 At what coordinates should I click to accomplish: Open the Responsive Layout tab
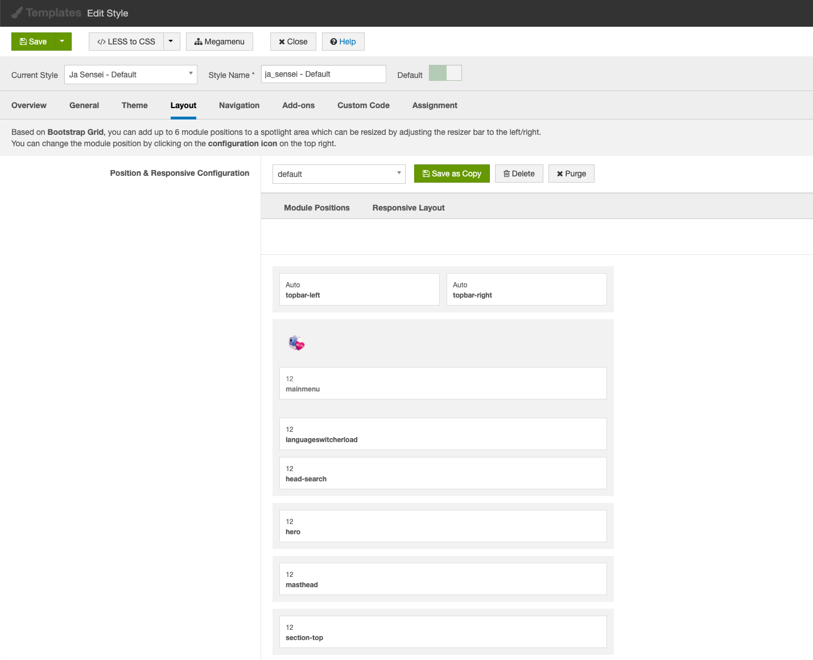[x=408, y=208]
